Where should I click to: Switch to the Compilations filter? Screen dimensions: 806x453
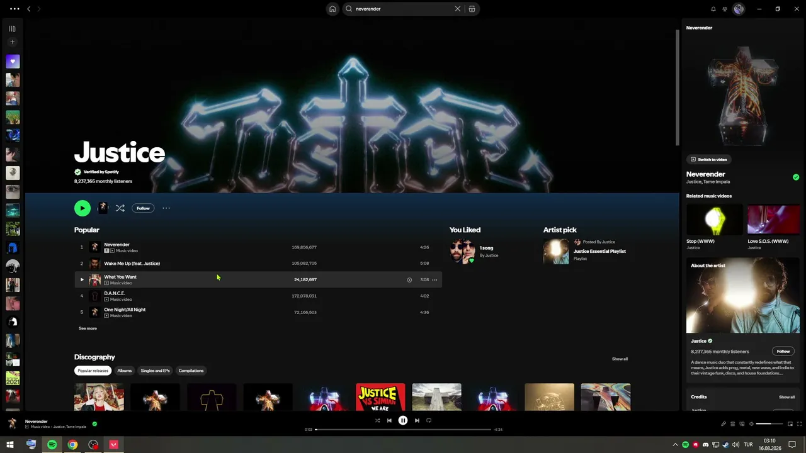191,371
